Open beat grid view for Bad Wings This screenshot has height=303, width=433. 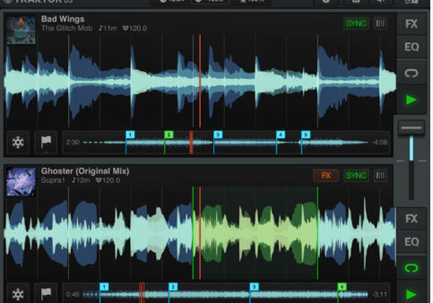click(380, 23)
